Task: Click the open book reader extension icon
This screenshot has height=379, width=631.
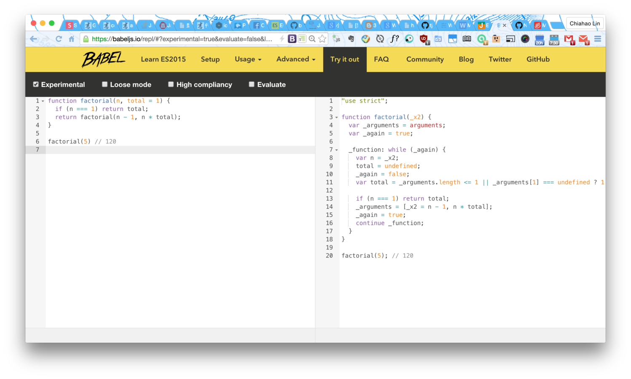Action: [467, 39]
